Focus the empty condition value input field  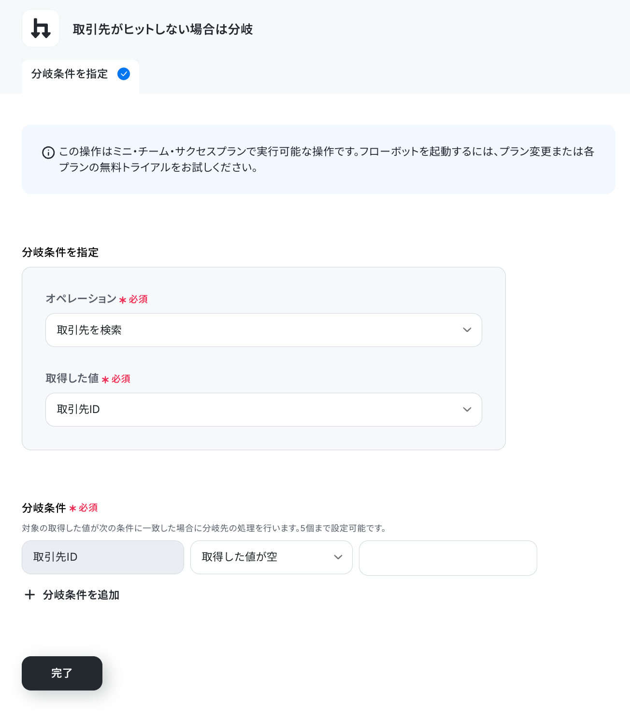[x=448, y=558]
